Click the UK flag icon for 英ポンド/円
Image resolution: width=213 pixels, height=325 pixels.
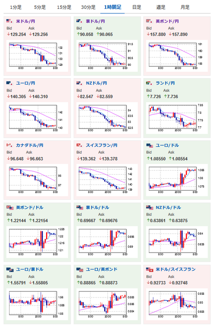[149, 21]
